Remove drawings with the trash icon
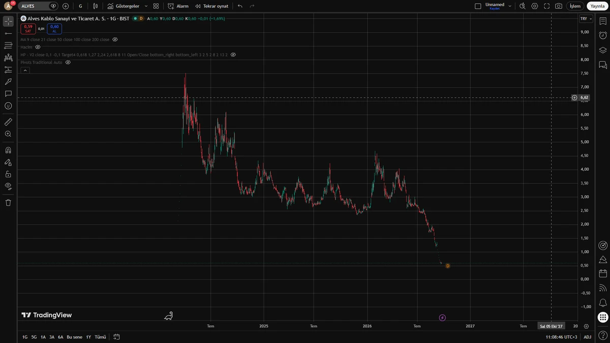Viewport: 610px width, 343px height. point(8,203)
